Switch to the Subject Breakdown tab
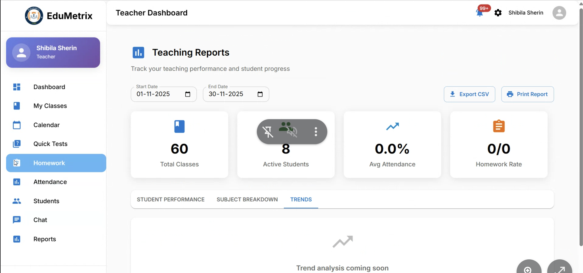The height and width of the screenshot is (273, 583). (247, 199)
